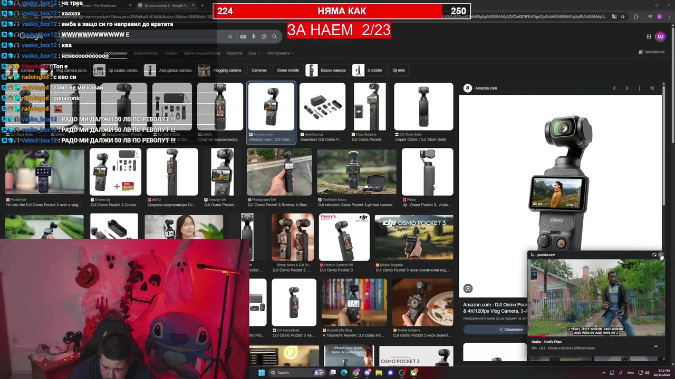Show previous image in Amazon preview panel
Viewport: 675px width, 379px height.
614,88
